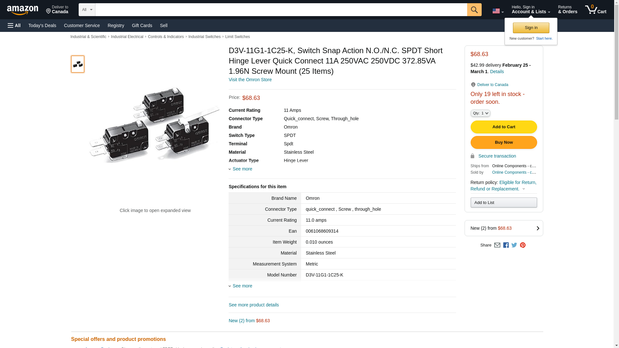
Task: Select the product image thumbnail
Action: (78, 64)
